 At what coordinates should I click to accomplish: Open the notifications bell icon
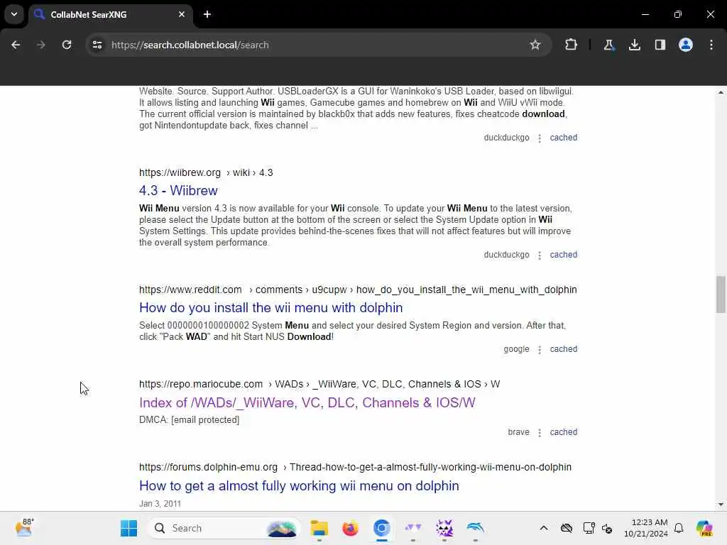pyautogui.click(x=679, y=528)
